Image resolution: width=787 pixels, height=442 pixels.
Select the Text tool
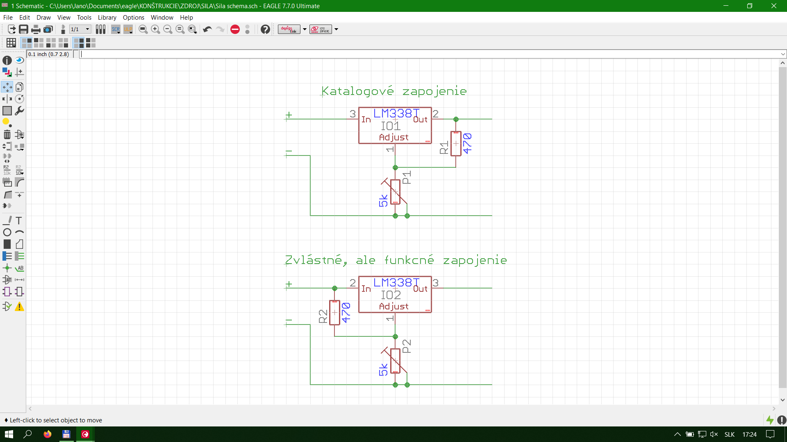19,221
